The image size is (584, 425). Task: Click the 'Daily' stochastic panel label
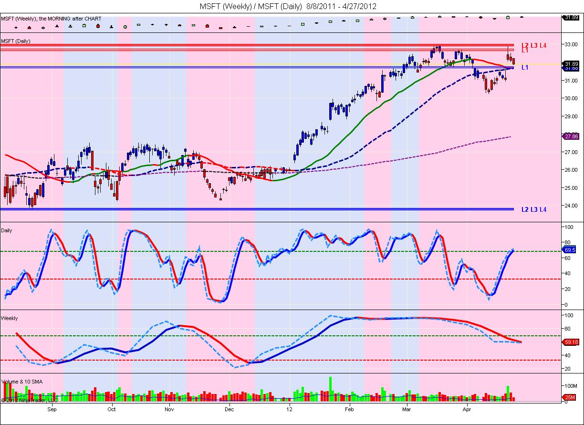pos(7,230)
